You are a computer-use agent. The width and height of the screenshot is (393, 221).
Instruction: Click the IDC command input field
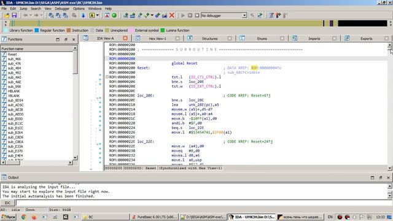click(x=204, y=203)
